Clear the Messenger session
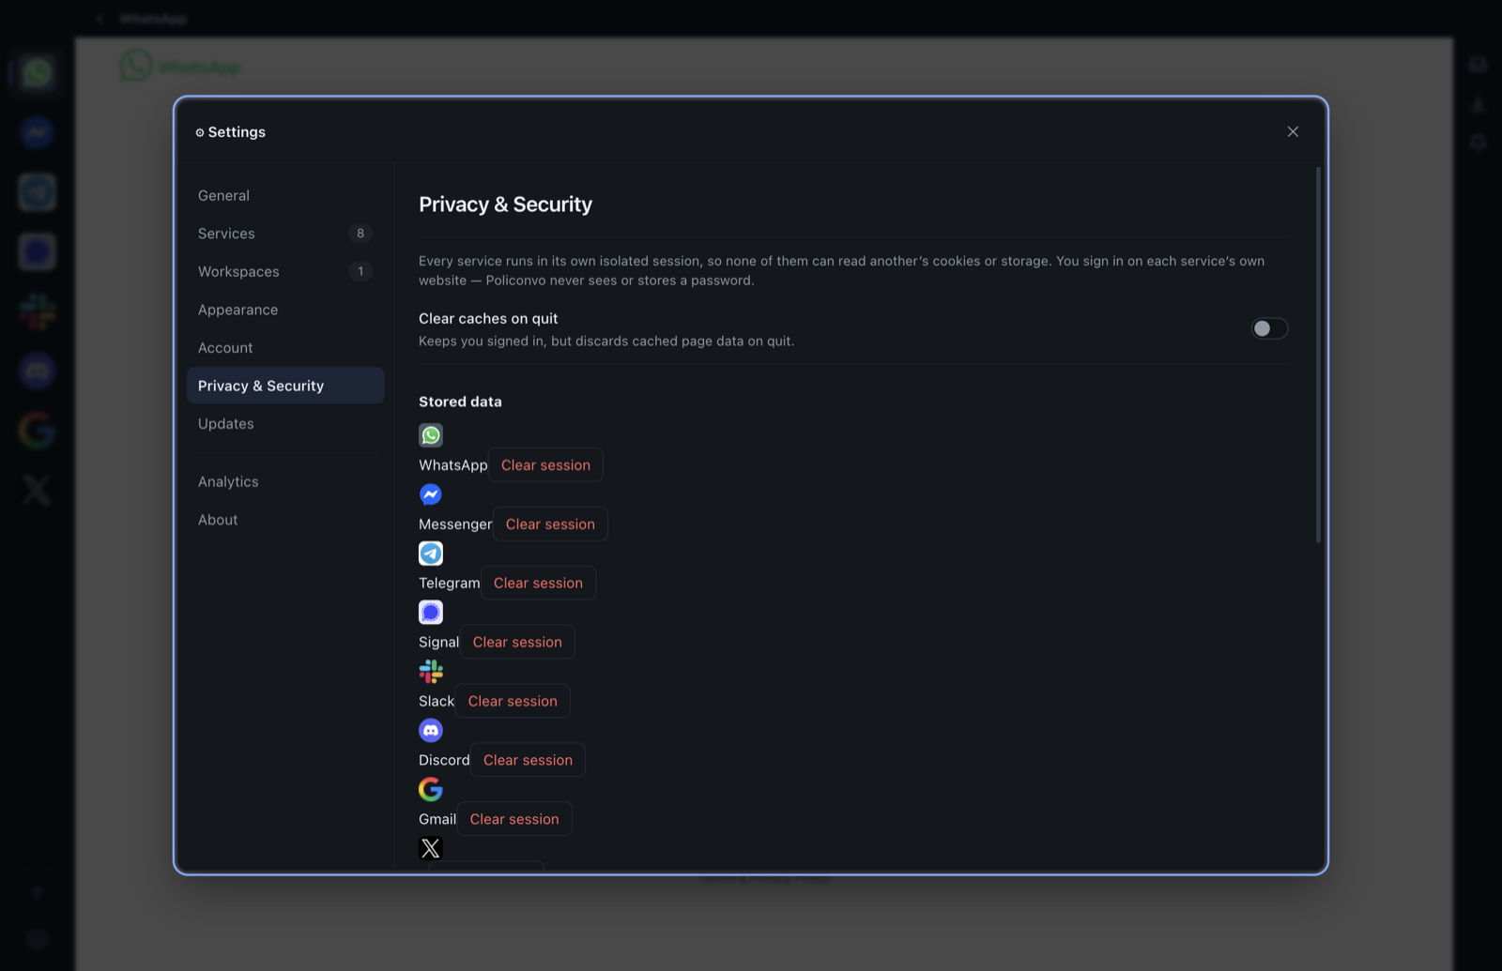1502x971 pixels. click(x=550, y=524)
